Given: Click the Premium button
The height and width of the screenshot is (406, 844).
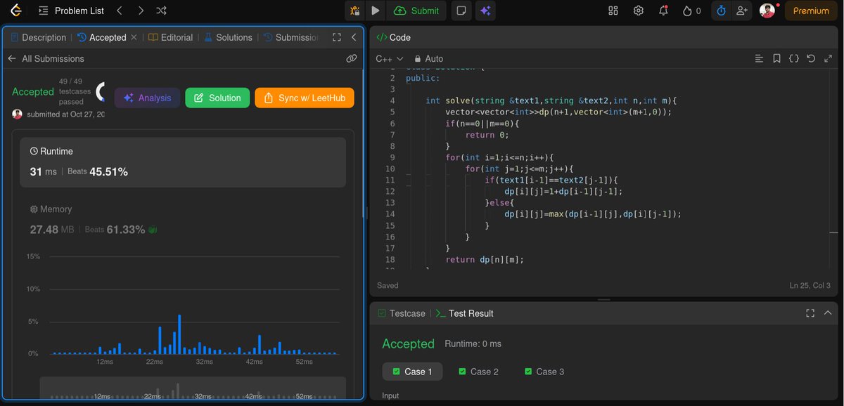Looking at the screenshot, I should point(811,11).
